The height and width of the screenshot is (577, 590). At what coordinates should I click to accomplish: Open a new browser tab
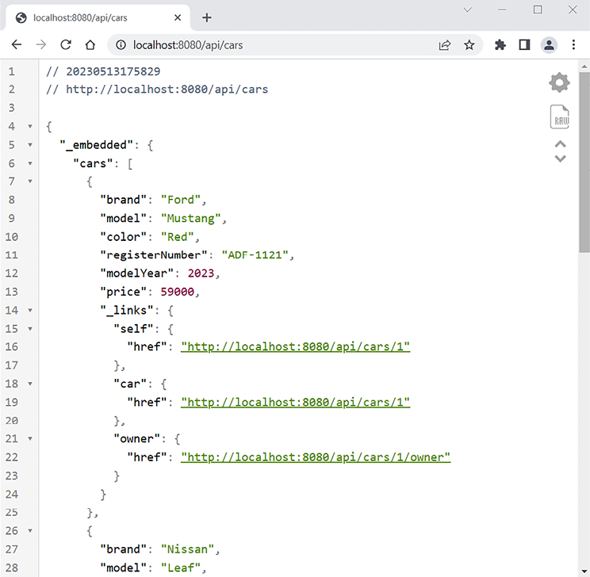(207, 17)
